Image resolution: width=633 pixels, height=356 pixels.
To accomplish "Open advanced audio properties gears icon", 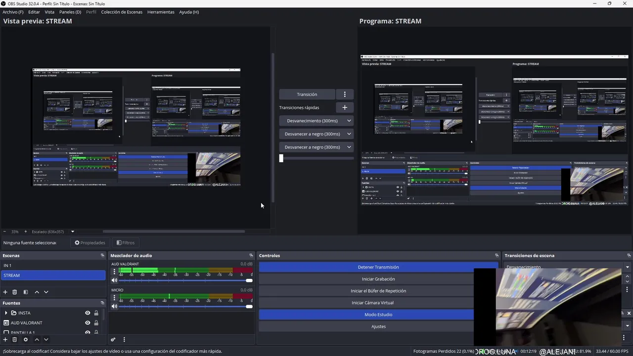I will (113, 340).
